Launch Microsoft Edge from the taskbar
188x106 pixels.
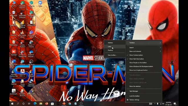(35, 104)
